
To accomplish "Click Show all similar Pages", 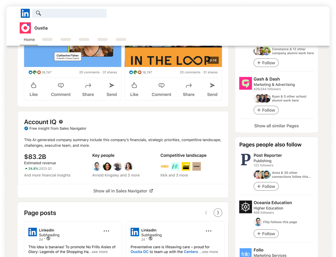I will pos(276,126).
